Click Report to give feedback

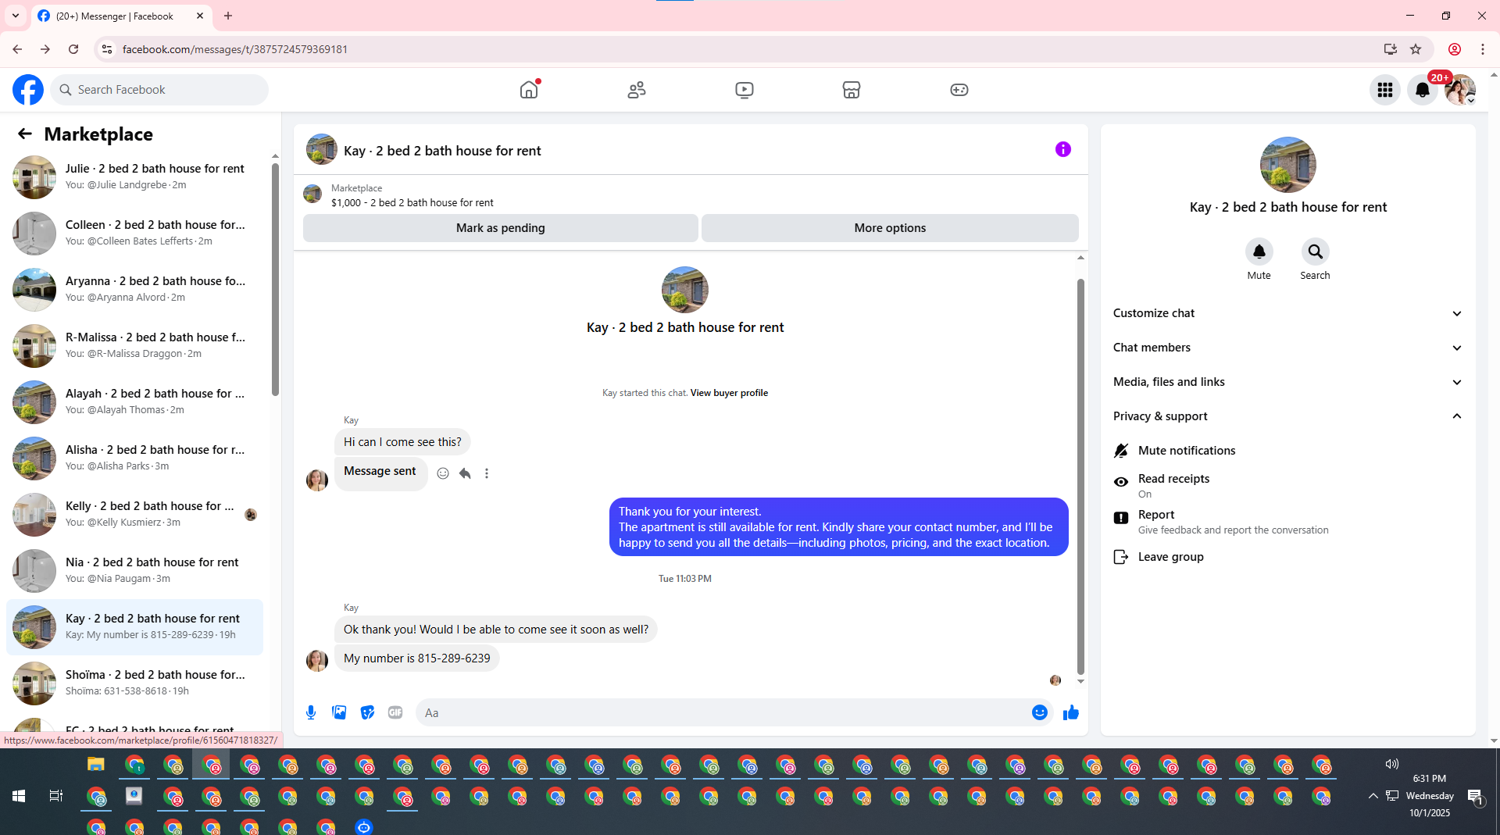[1287, 522]
